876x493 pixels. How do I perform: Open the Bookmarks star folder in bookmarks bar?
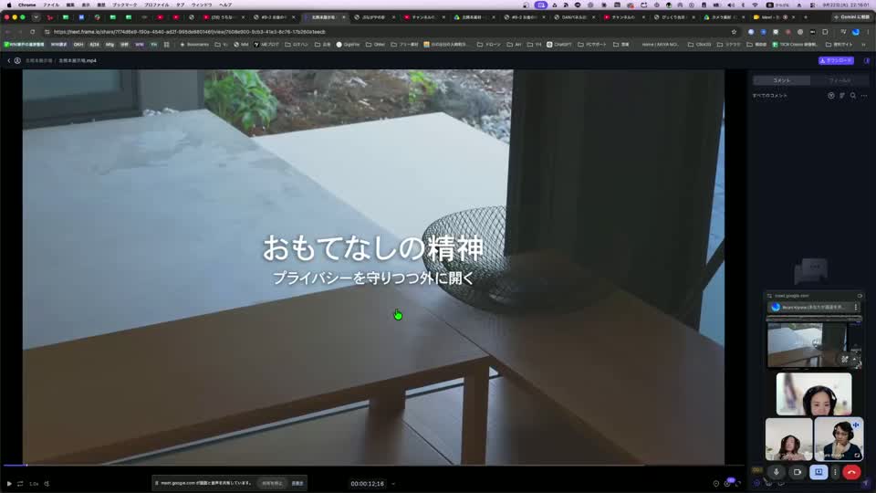194,44
